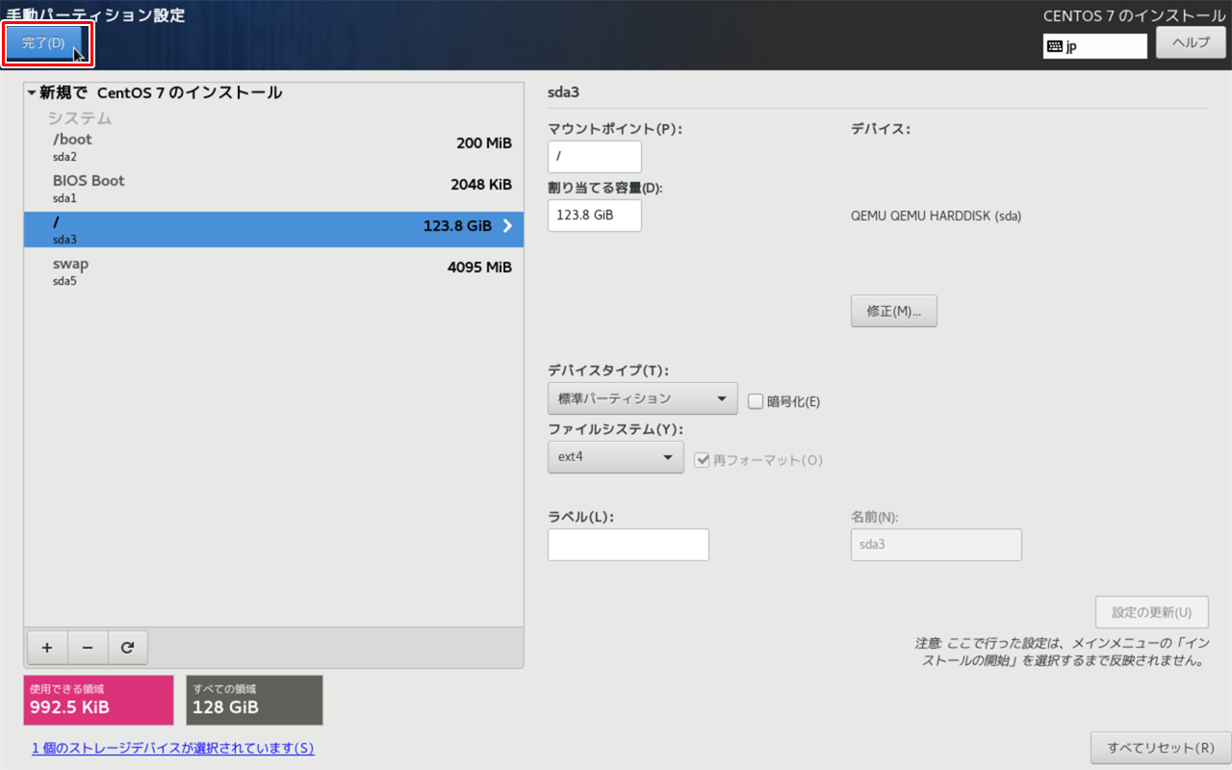Click the 修正 button
1232x770 pixels.
point(893,311)
